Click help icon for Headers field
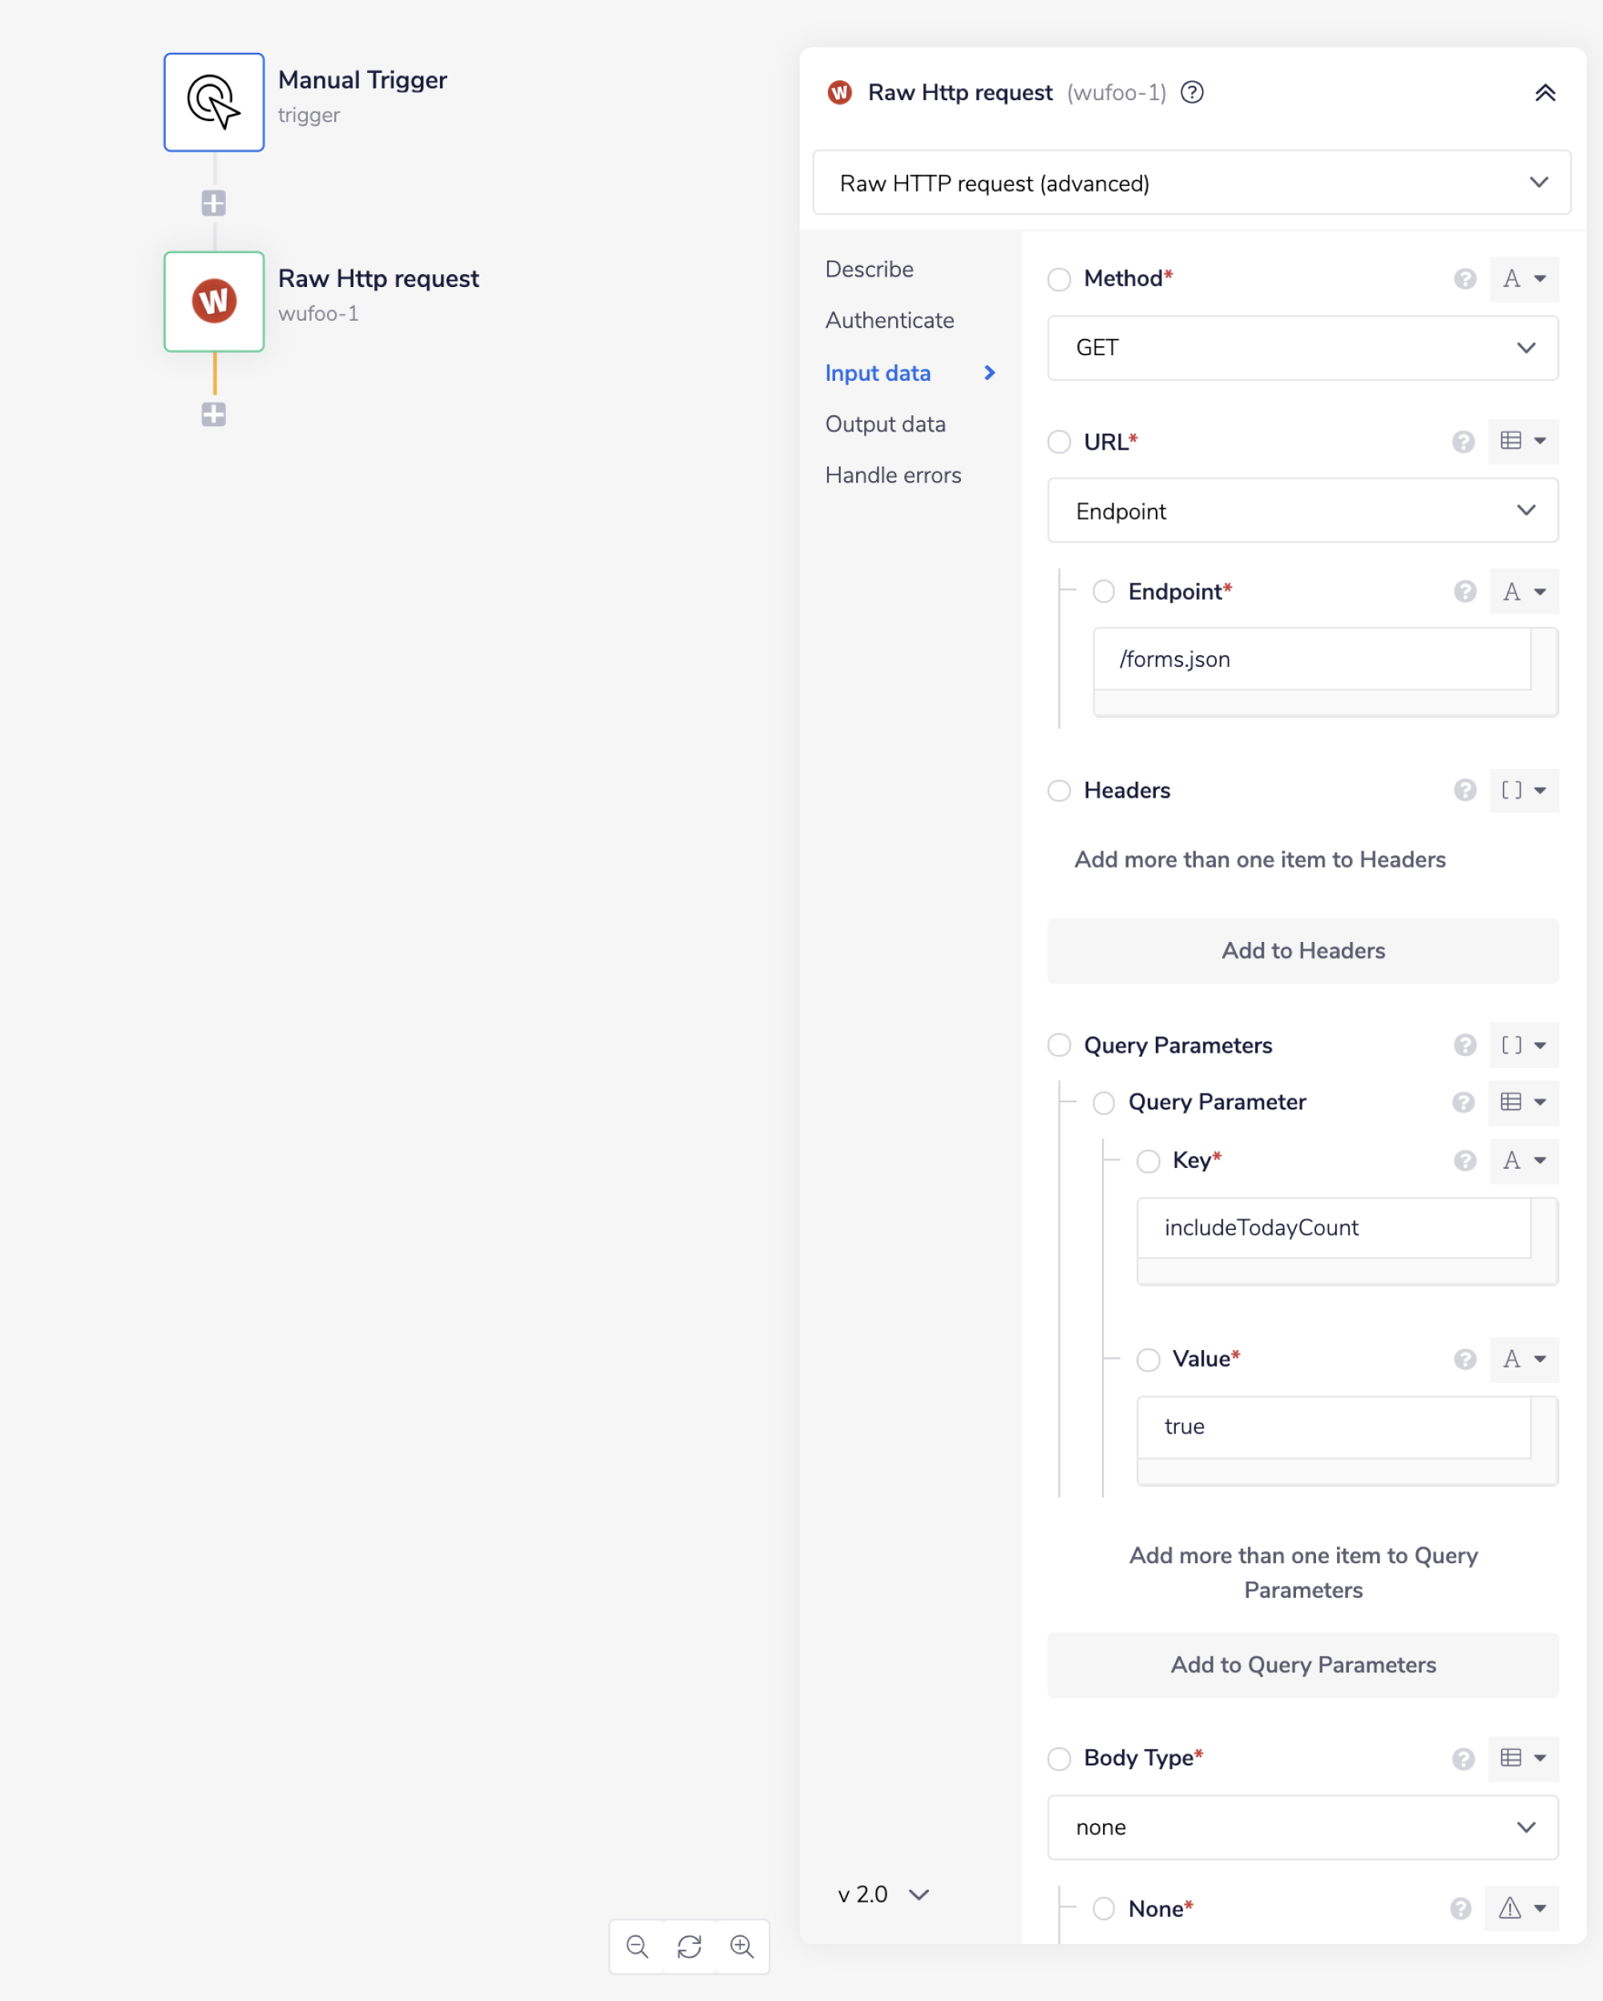1603x2001 pixels. tap(1464, 790)
